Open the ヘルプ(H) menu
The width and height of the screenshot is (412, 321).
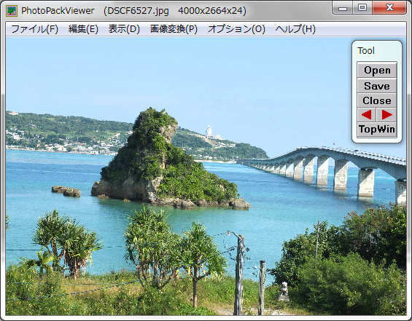[295, 29]
